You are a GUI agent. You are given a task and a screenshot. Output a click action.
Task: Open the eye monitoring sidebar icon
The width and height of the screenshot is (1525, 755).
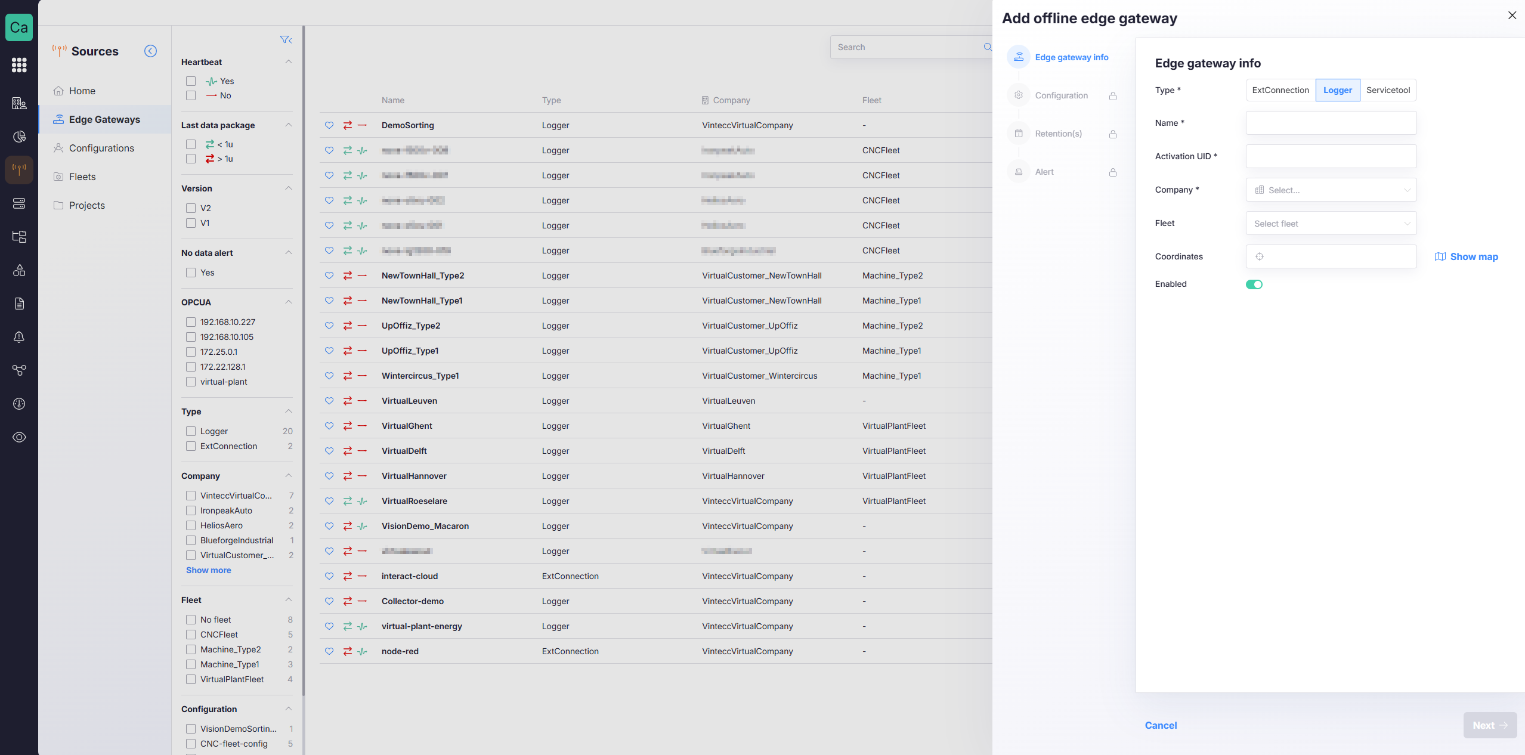(x=19, y=437)
